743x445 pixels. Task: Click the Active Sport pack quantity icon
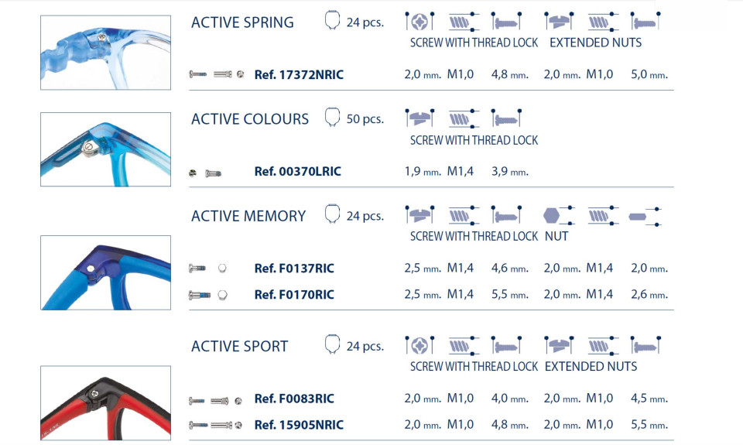pos(333,345)
